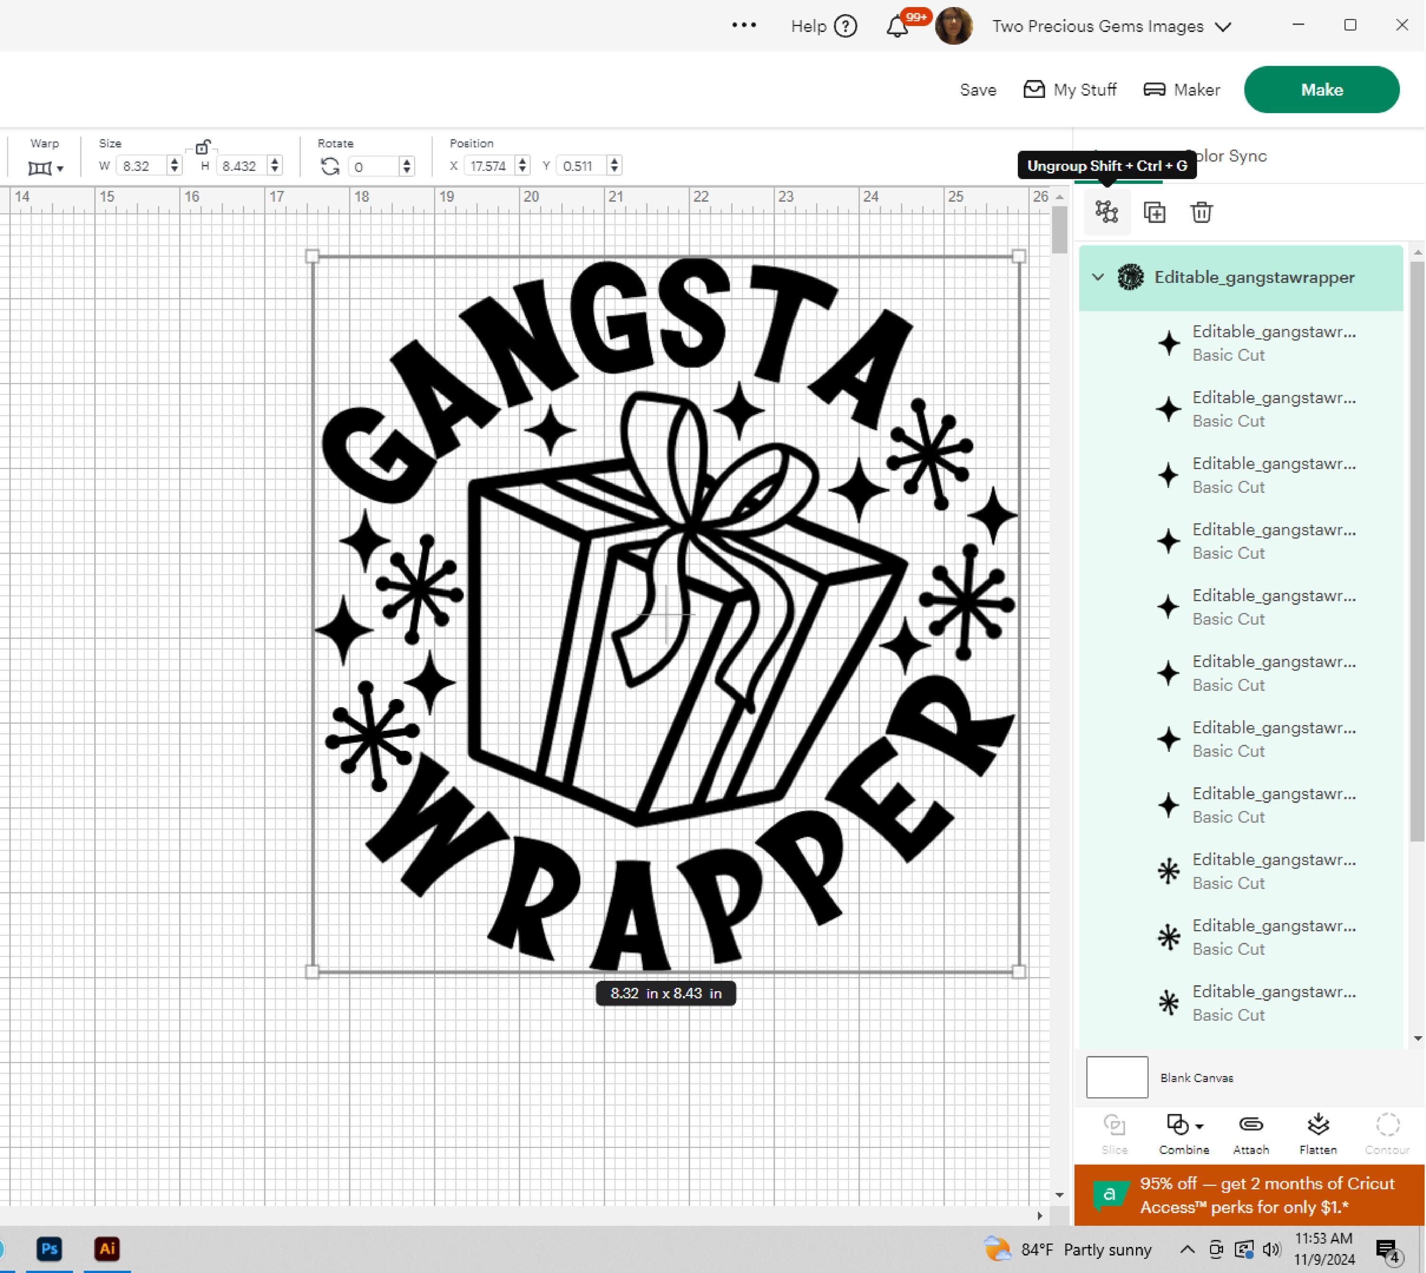The image size is (1426, 1273).
Task: Click the Ungroup icon in the layers panel
Action: 1106,211
